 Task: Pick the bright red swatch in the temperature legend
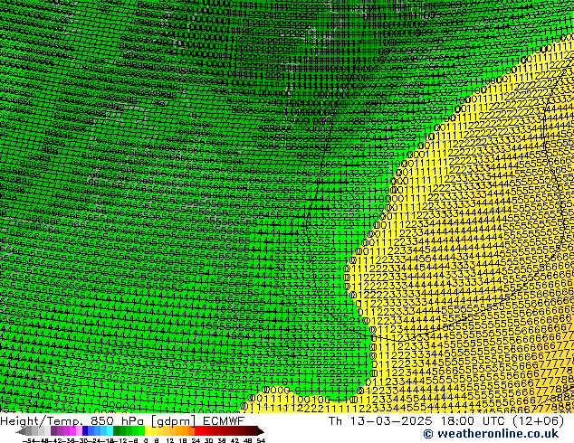point(197,431)
